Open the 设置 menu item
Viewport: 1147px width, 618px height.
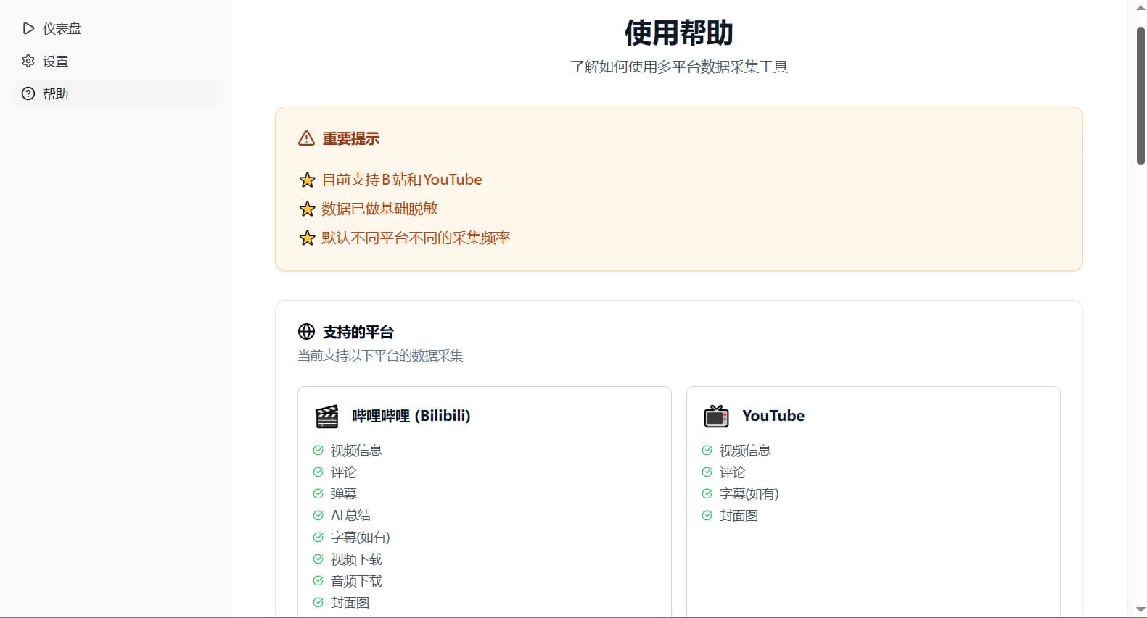55,61
